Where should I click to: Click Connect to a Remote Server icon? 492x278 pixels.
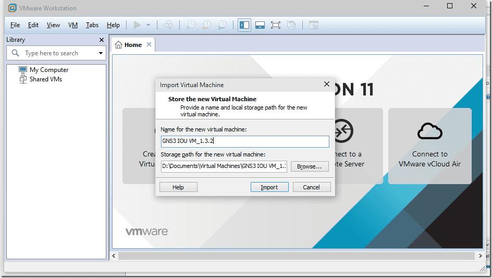click(344, 131)
